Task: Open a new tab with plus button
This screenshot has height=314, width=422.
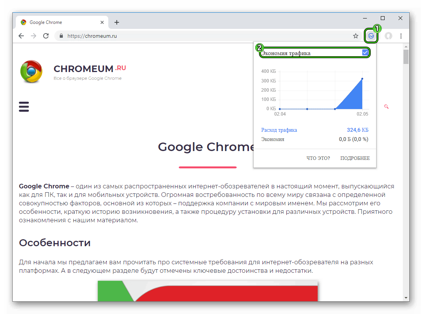Action: 117,22
